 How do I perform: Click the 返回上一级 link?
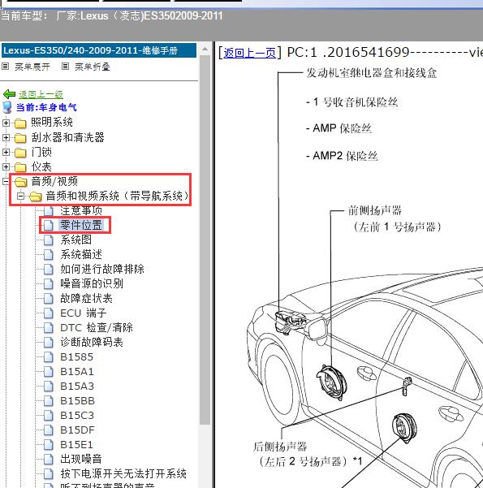point(41,94)
